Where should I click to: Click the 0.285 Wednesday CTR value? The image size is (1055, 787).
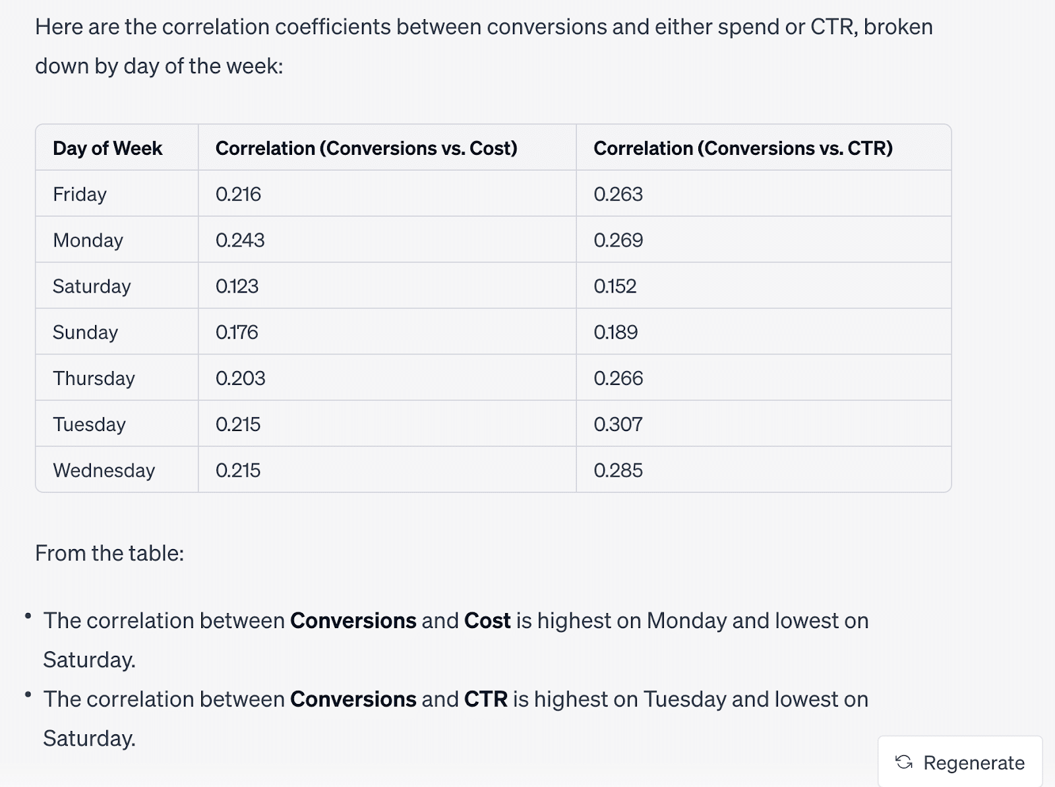pyautogui.click(x=618, y=471)
